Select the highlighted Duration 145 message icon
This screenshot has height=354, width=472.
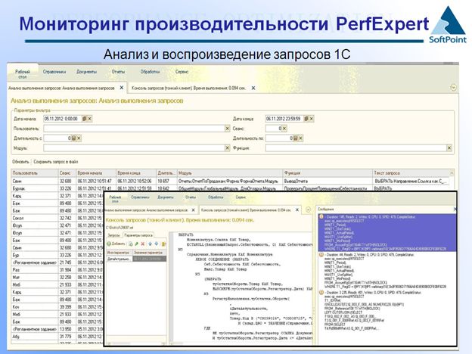(321, 217)
